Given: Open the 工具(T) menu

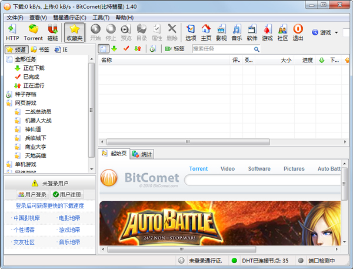Looking at the screenshot, I should [101, 18].
